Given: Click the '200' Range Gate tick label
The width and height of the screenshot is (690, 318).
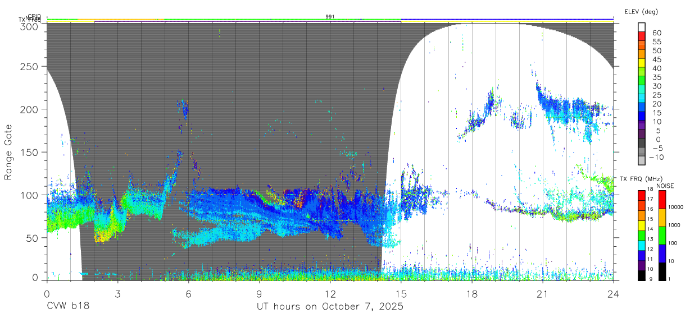Looking at the screenshot, I should pos(30,109).
